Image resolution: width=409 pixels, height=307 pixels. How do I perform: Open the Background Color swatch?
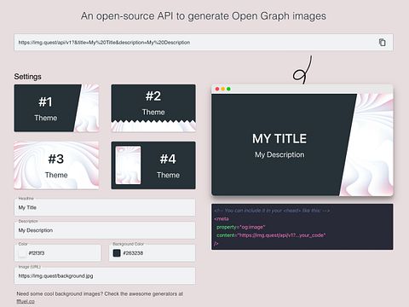117,253
